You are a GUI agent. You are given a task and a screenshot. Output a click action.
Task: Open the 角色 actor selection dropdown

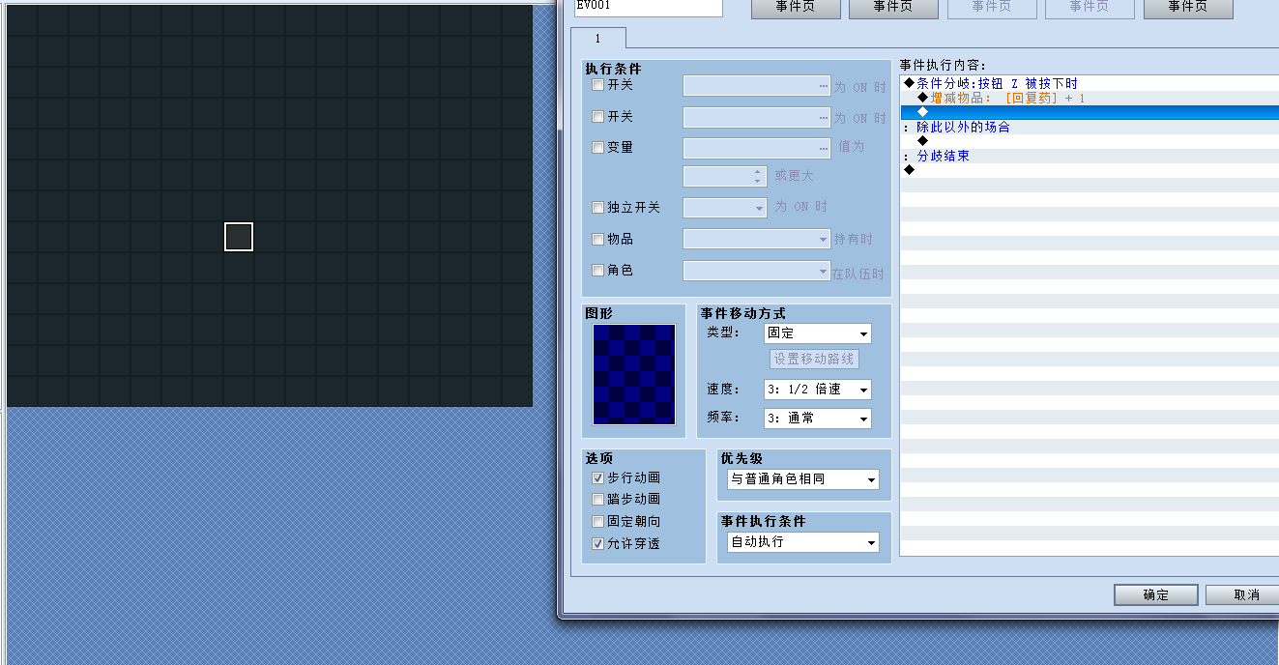(x=756, y=271)
